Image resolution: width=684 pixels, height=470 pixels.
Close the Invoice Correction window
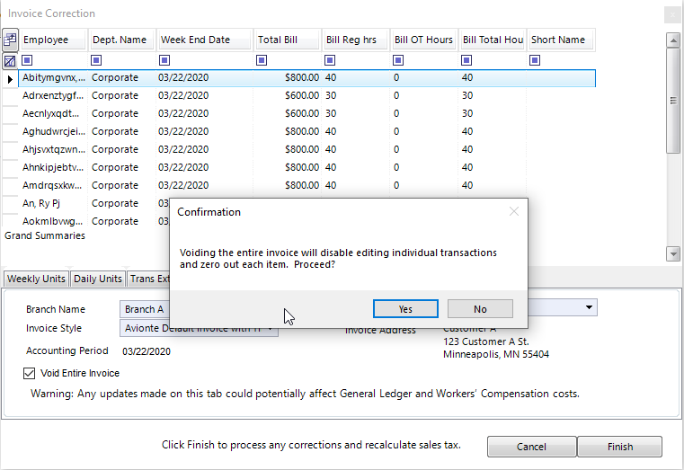pyautogui.click(x=672, y=14)
